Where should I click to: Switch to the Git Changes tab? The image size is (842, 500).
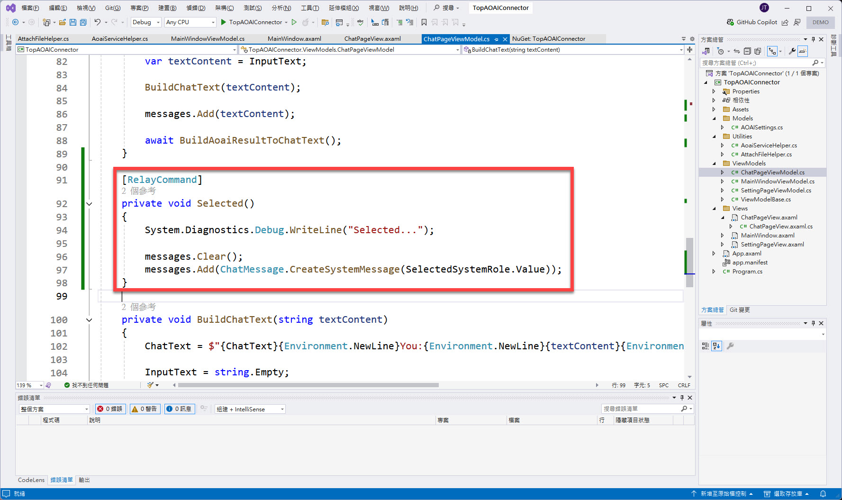739,310
